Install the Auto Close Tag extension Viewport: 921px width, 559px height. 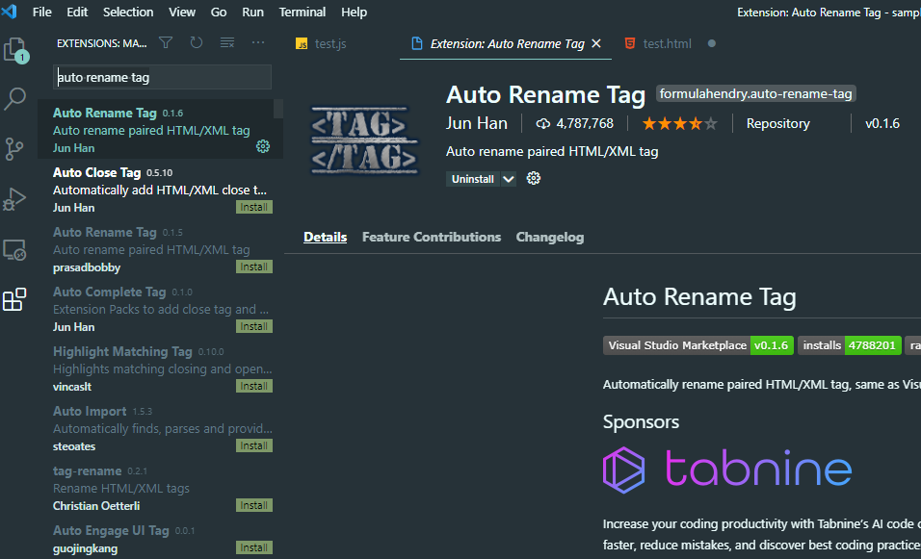[253, 207]
